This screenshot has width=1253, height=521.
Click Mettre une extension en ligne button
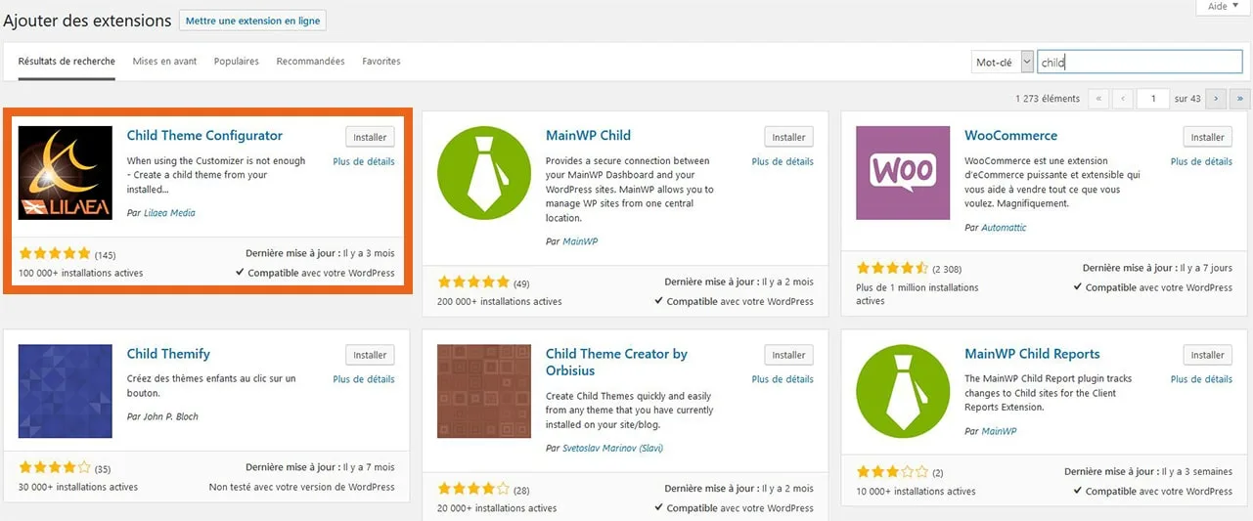252,21
